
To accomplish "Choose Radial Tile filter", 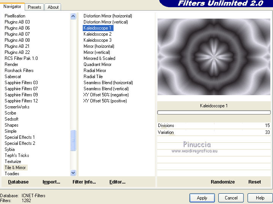I will coord(93,77).
